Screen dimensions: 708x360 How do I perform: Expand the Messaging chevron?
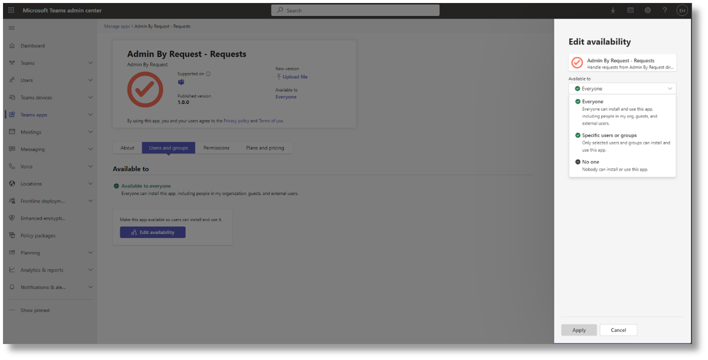(x=90, y=149)
